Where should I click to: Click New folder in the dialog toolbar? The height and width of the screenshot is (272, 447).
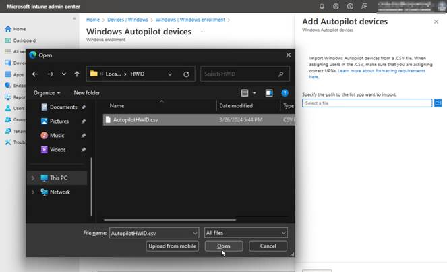coord(86,92)
